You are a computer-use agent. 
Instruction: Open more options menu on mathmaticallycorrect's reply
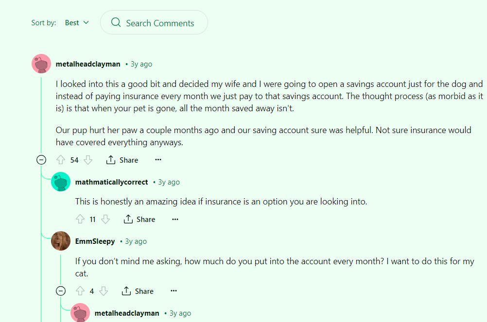coord(175,219)
